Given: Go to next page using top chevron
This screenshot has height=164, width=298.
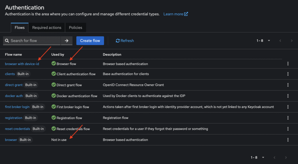Looking at the screenshot, I should point(292,41).
